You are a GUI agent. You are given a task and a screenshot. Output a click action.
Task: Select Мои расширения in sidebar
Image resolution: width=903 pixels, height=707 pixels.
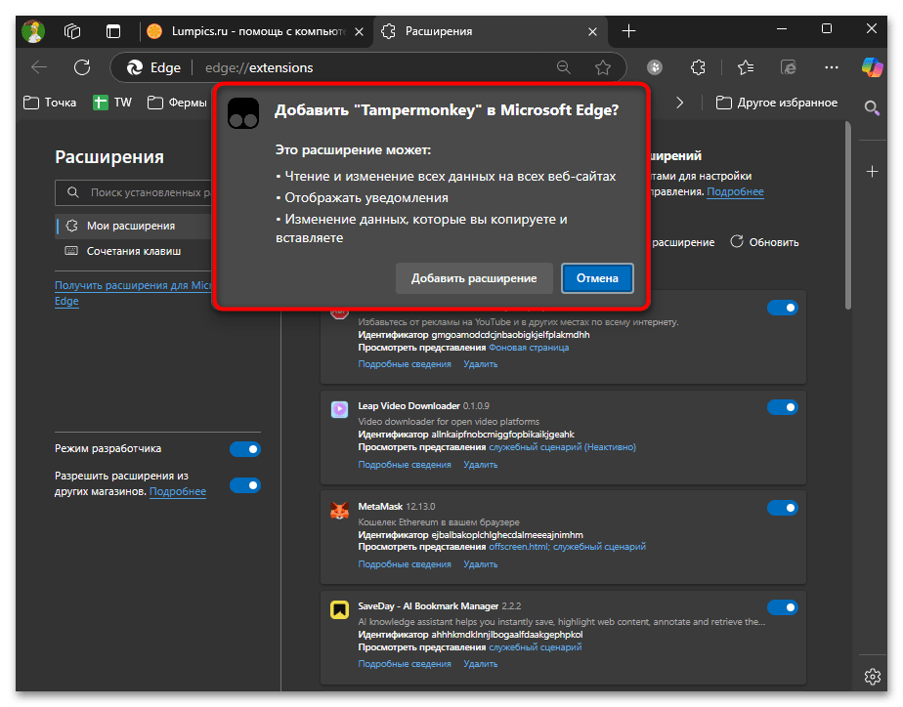[134, 227]
